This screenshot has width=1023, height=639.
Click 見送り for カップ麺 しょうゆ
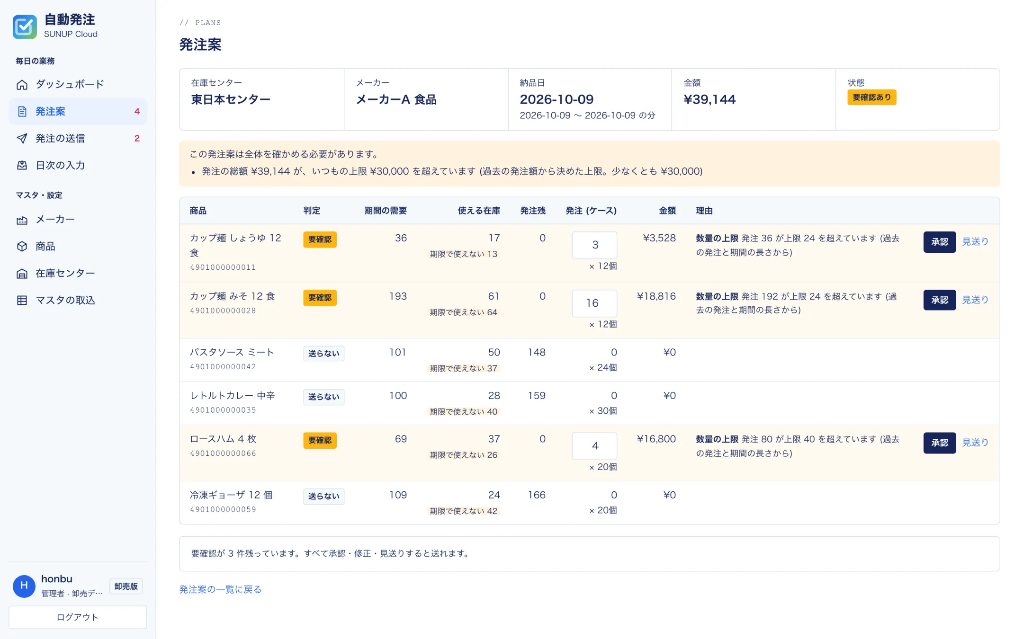(975, 242)
